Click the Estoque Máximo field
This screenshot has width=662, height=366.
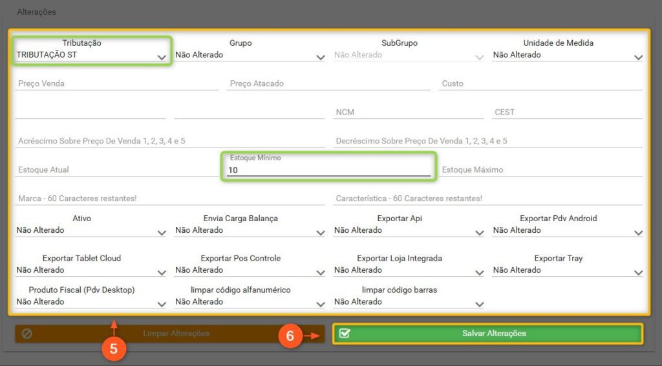click(x=540, y=170)
